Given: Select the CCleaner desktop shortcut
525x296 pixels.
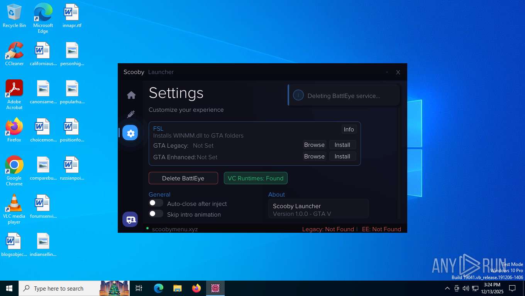Looking at the screenshot, I should tap(14, 54).
